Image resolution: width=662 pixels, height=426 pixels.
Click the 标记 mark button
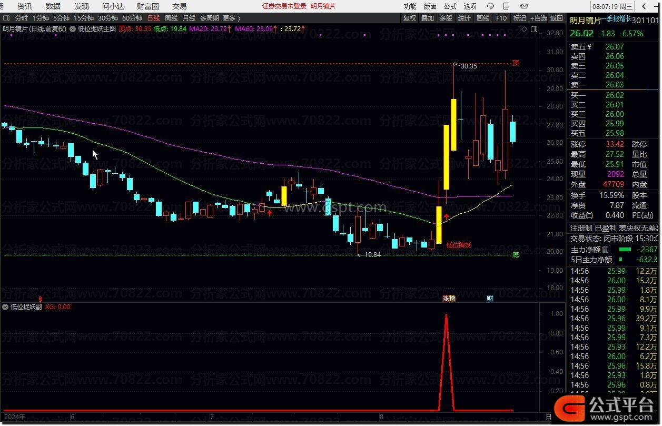[520, 18]
